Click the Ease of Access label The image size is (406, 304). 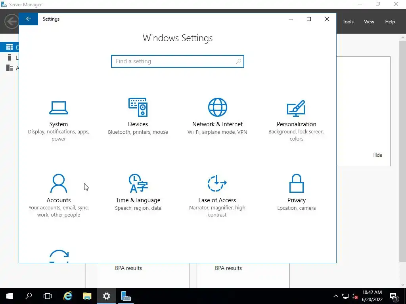217,200
